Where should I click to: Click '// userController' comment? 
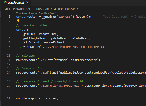[32, 26]
